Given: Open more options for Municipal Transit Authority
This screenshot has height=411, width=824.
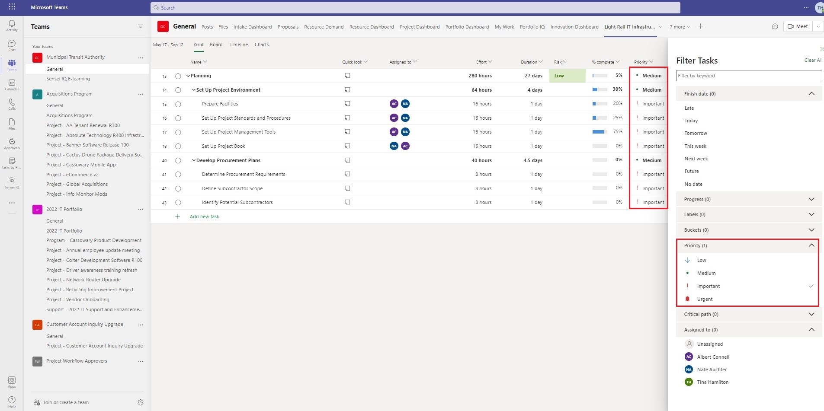Looking at the screenshot, I should [x=140, y=57].
